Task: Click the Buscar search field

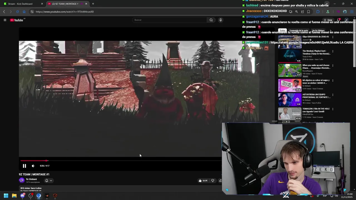Action: point(170,20)
